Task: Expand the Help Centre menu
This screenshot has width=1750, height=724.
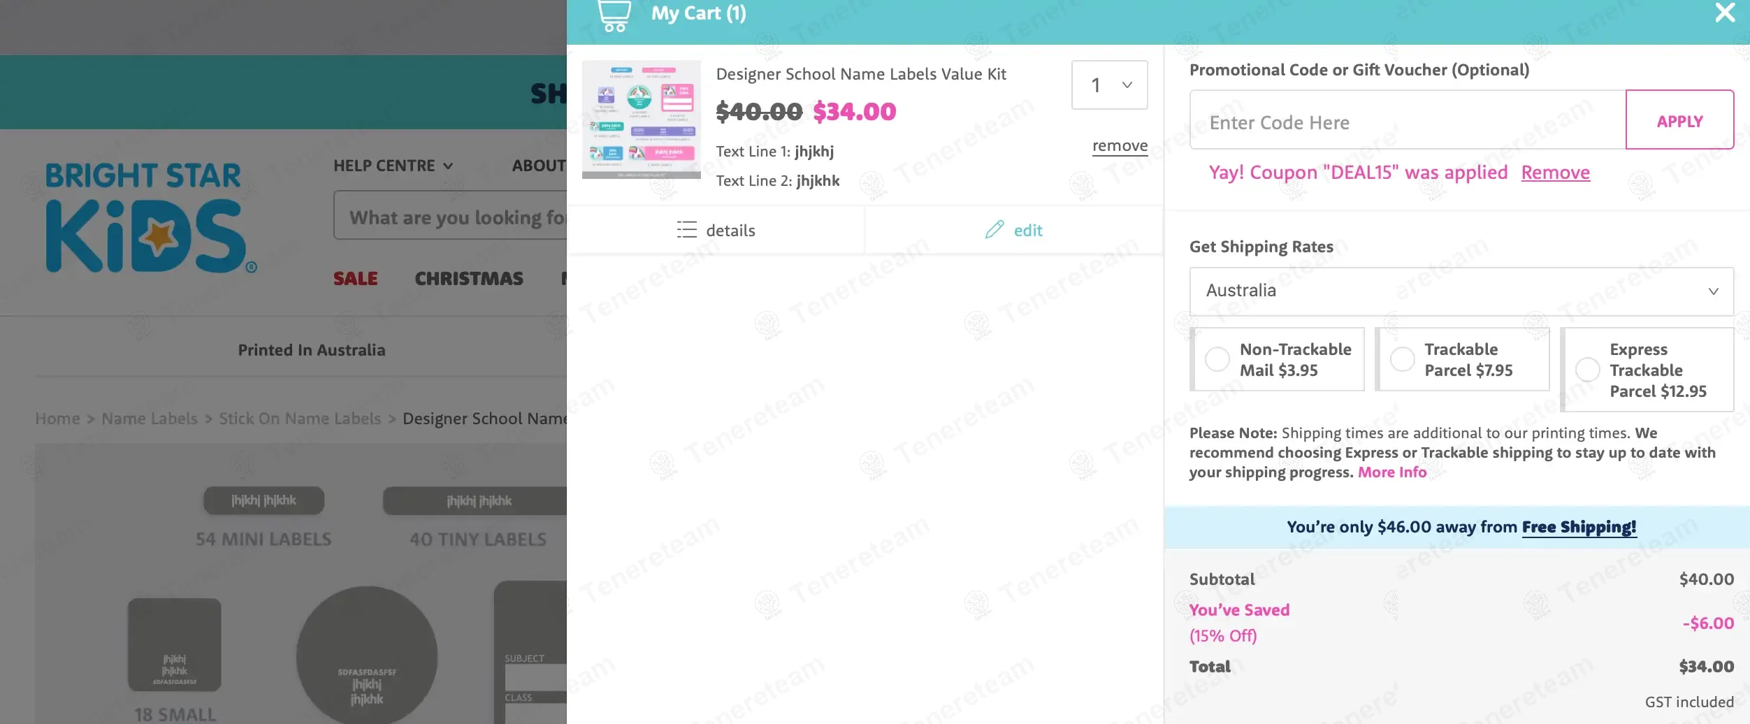Action: click(x=393, y=166)
